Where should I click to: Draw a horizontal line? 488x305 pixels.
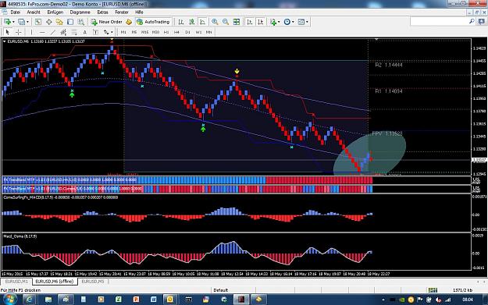(42, 32)
